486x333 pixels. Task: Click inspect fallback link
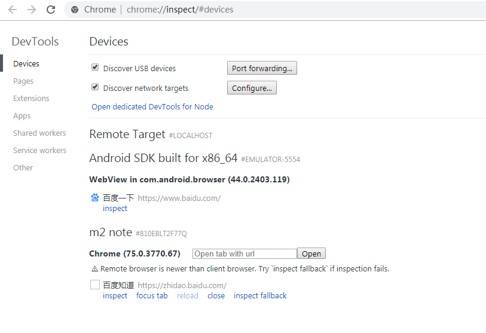260,296
